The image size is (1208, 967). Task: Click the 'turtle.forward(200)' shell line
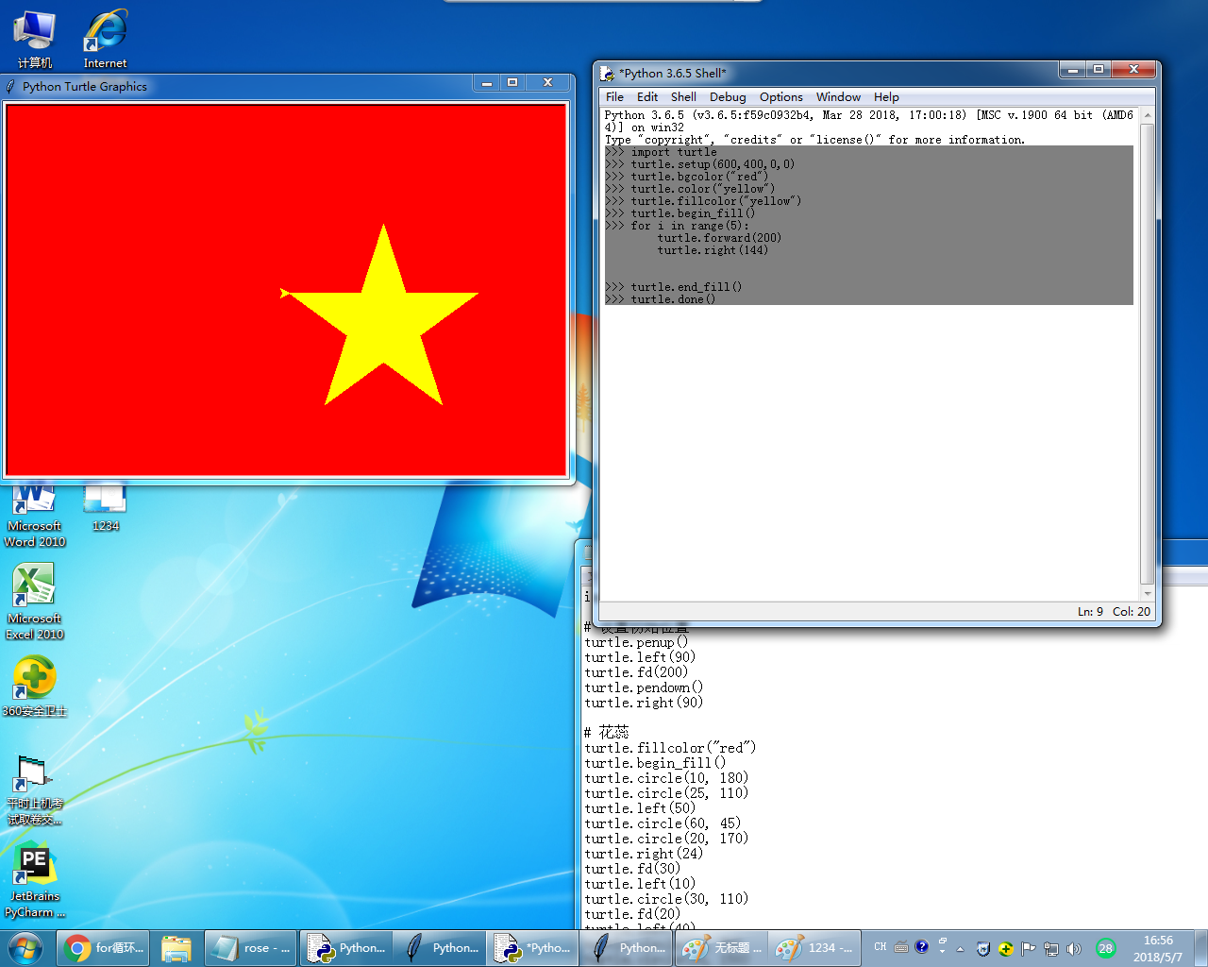[x=719, y=238]
